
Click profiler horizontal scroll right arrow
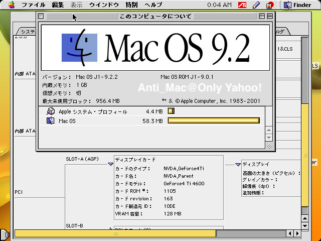pyautogui.click(x=297, y=233)
